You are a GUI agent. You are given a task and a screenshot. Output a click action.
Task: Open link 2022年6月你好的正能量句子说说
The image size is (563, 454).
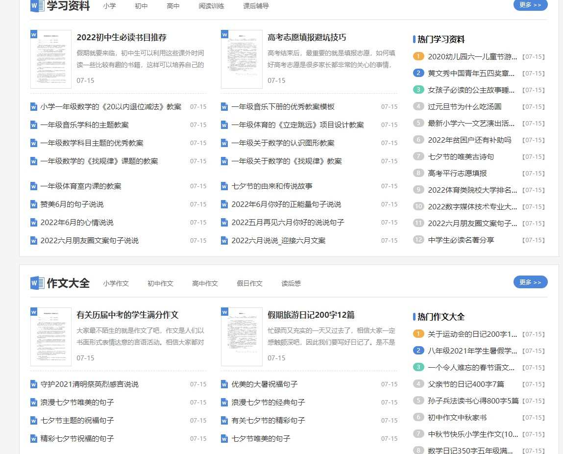(286, 204)
